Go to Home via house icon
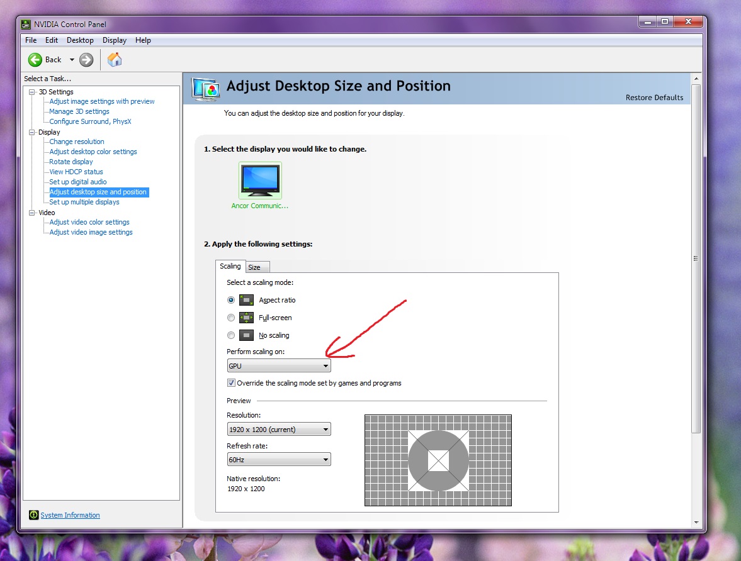741x561 pixels. coord(115,60)
